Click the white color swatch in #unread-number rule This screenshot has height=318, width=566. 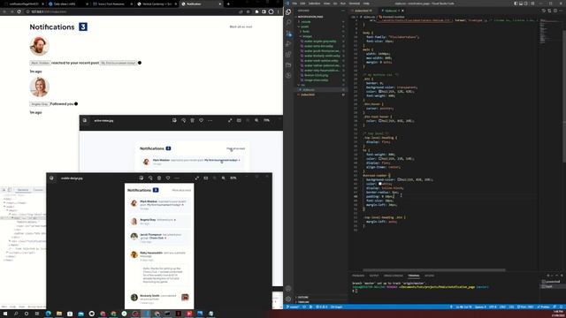(380, 184)
